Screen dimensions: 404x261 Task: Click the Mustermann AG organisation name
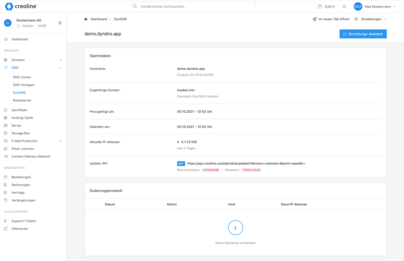tap(29, 20)
